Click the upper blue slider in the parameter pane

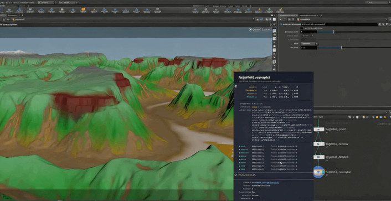(x=354, y=32)
